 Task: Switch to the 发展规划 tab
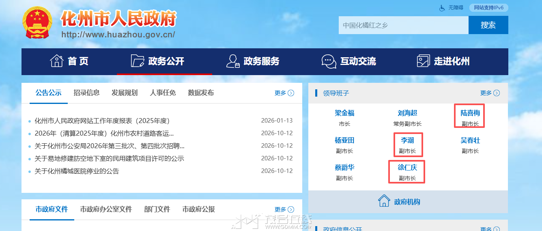(125, 93)
